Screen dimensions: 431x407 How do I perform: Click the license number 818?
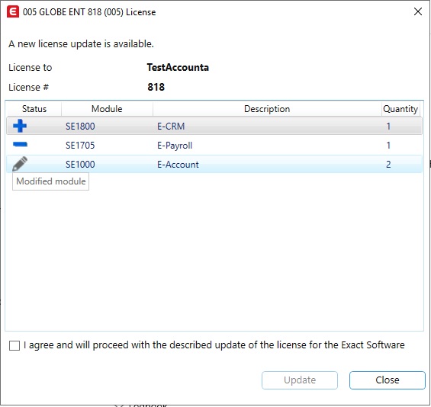click(156, 88)
